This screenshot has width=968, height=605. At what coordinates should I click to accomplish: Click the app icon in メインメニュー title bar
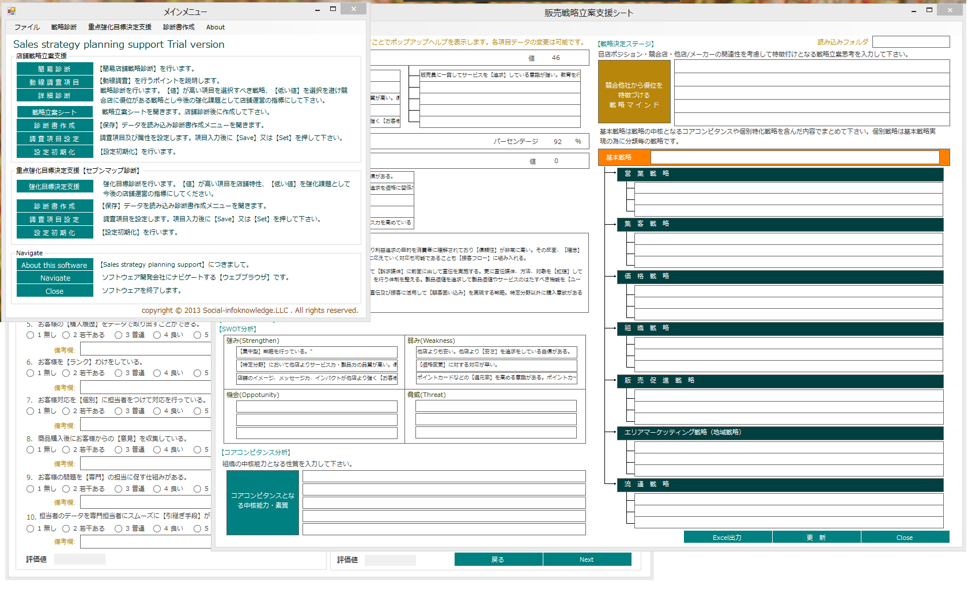[x=12, y=10]
